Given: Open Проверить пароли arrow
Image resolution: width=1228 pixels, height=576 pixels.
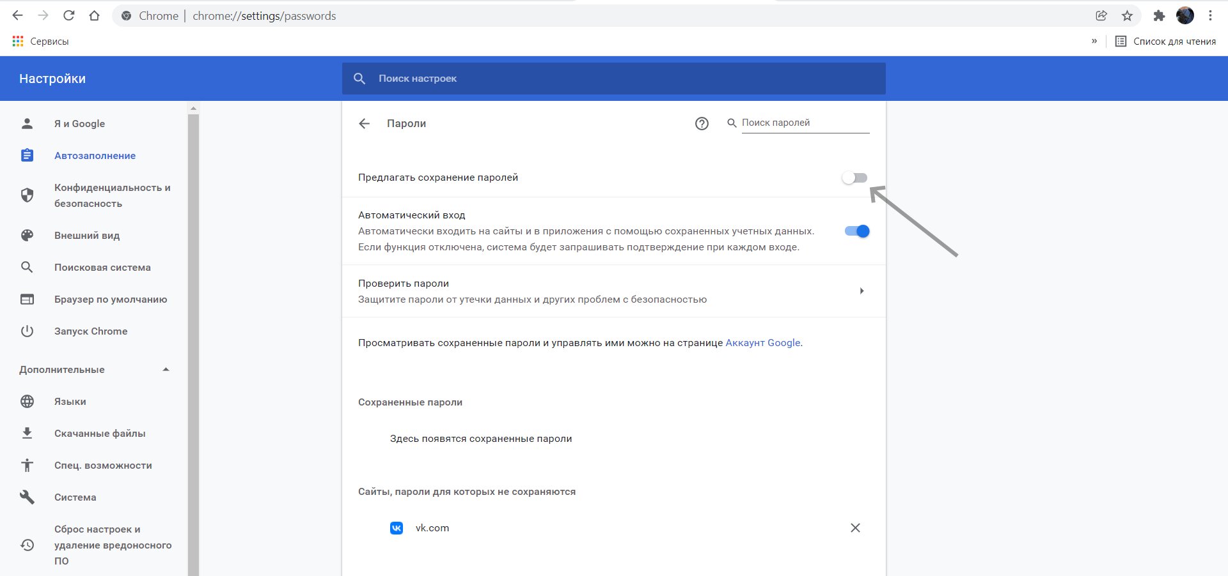Looking at the screenshot, I should (x=862, y=291).
